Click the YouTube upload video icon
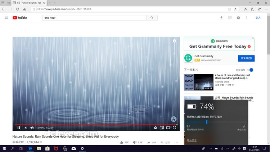Screen dimensions: 270x152 click(x=221, y=18)
